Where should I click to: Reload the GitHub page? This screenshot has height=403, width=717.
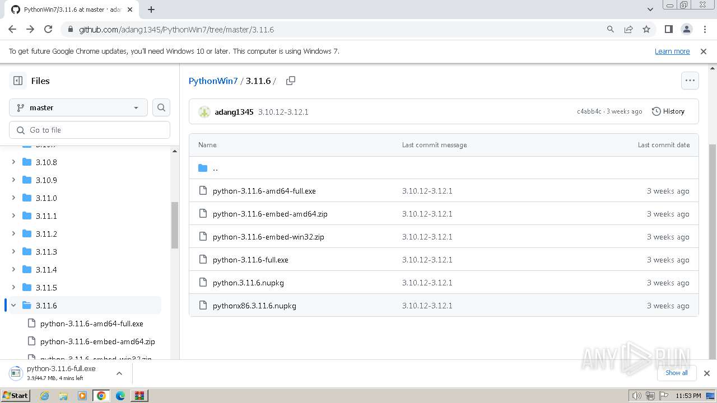pos(48,30)
